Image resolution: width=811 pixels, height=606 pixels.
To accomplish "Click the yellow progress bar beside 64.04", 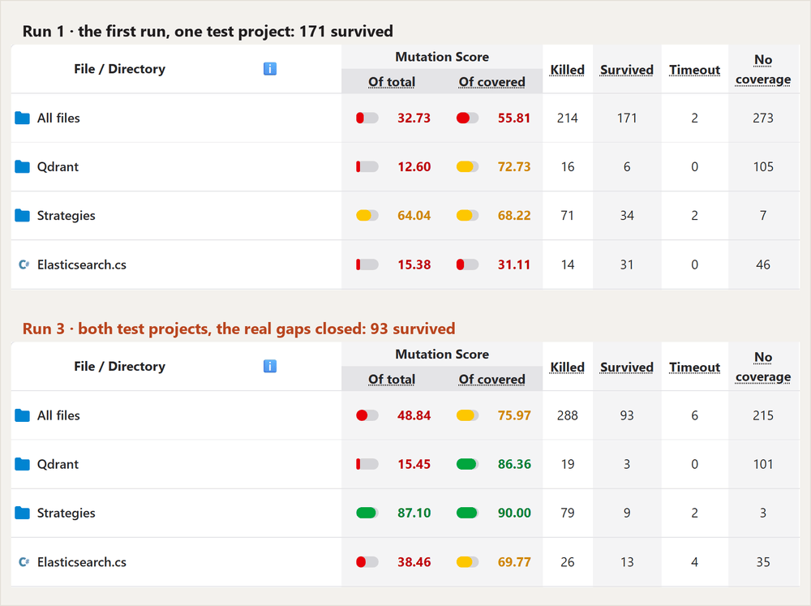I will tap(367, 215).
